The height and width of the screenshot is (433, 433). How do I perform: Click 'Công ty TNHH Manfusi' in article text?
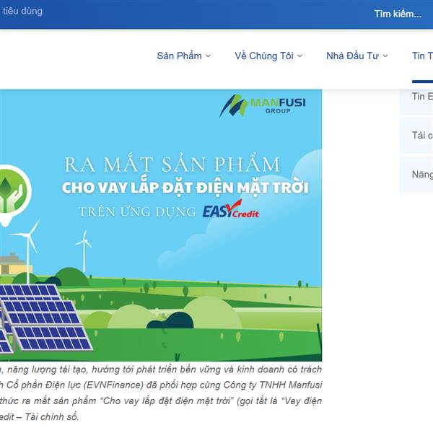[x=273, y=385]
